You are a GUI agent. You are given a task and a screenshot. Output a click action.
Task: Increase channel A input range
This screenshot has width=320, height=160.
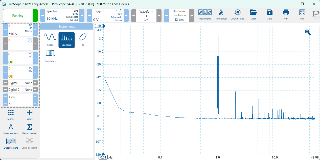point(35,30)
